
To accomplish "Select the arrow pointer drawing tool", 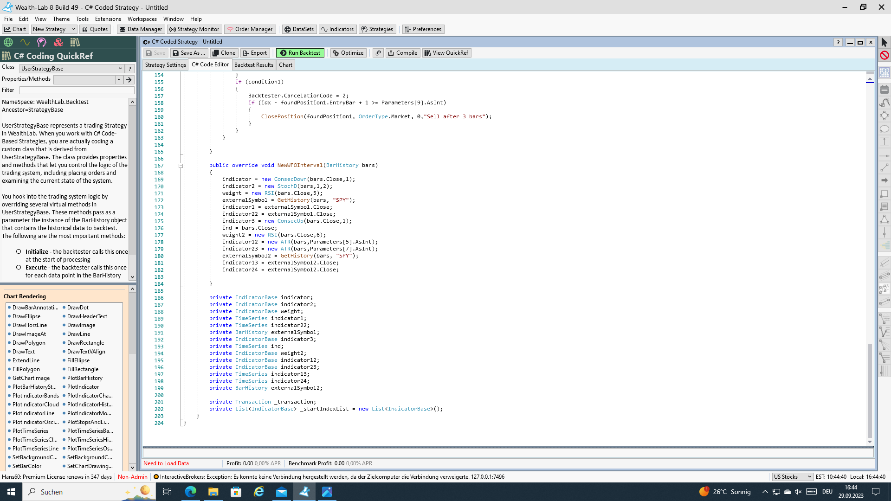I will (x=884, y=42).
